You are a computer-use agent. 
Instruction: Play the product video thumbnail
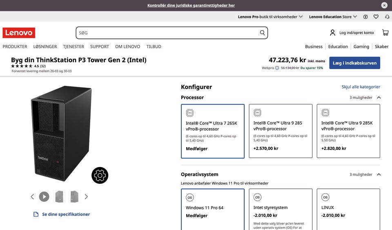pyautogui.click(x=44, y=197)
